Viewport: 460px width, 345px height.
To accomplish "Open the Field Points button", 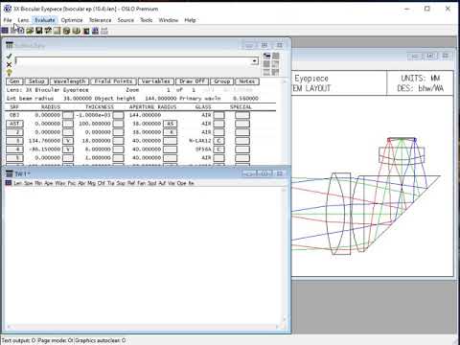I will click(x=113, y=81).
